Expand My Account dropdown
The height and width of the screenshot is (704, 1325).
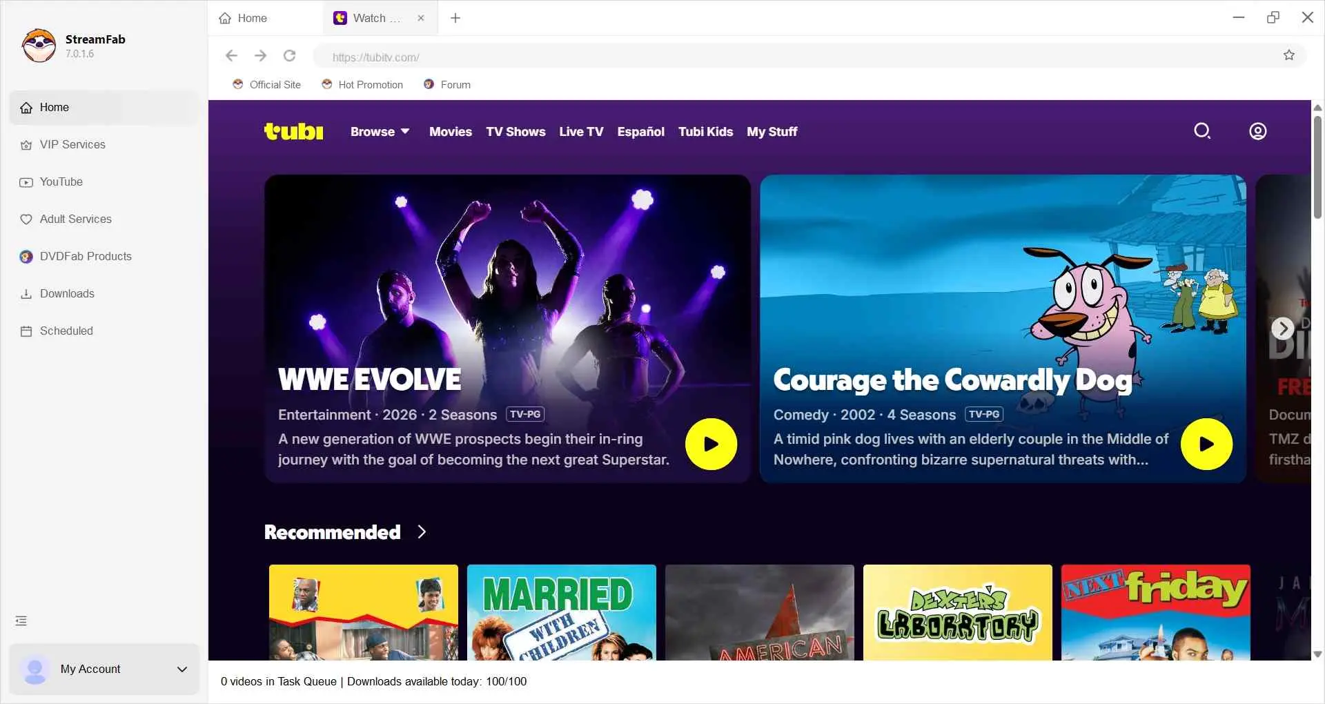[182, 669]
